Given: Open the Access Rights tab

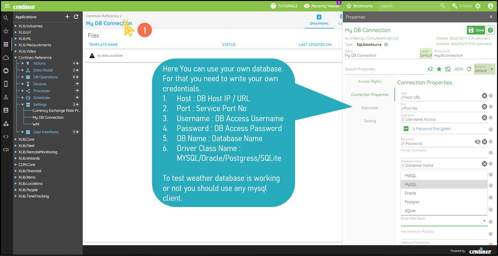Looking at the screenshot, I should pos(370,82).
